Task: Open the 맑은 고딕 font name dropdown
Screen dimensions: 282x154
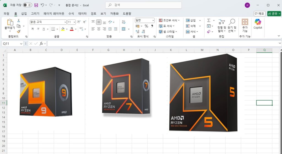Action: [x=65, y=22]
